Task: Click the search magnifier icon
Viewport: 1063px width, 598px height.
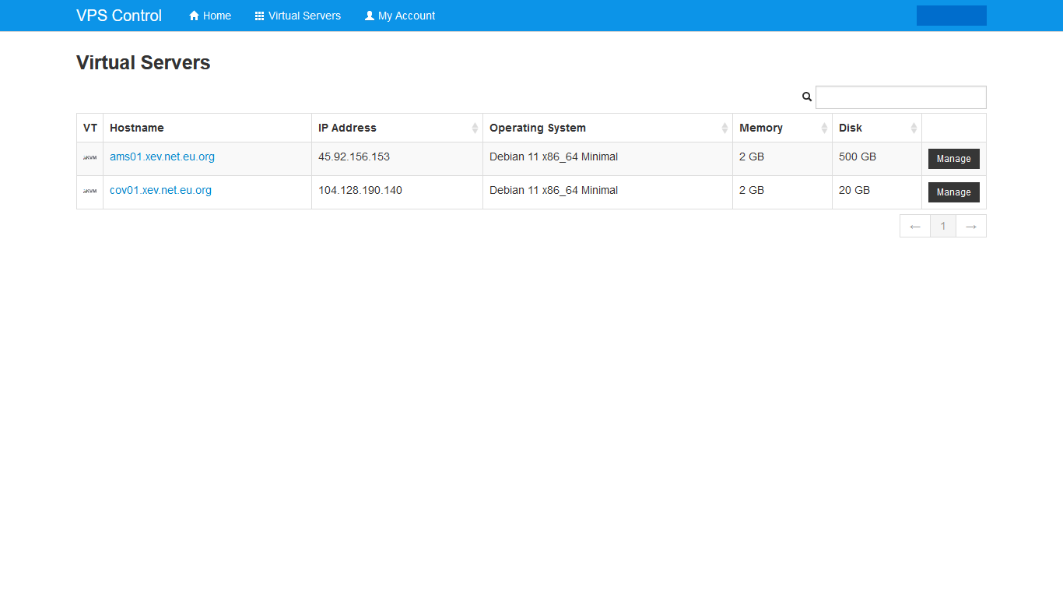Action: point(807,97)
